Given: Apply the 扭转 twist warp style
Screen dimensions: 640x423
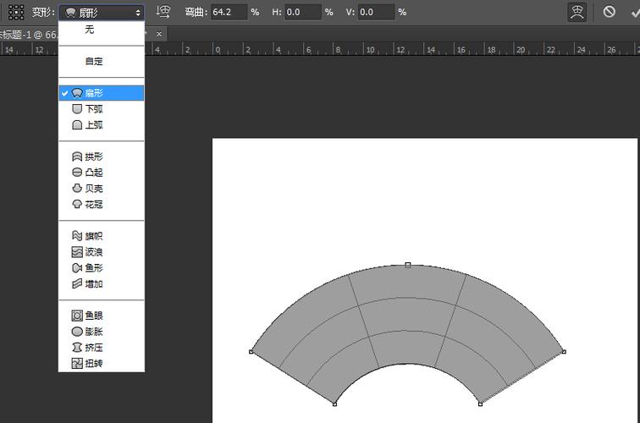Looking at the screenshot, I should tap(93, 364).
